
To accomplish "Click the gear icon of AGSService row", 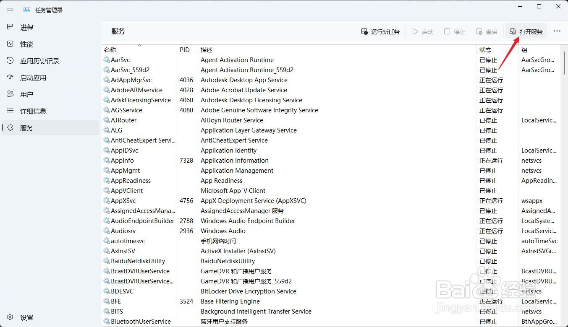I will point(107,110).
